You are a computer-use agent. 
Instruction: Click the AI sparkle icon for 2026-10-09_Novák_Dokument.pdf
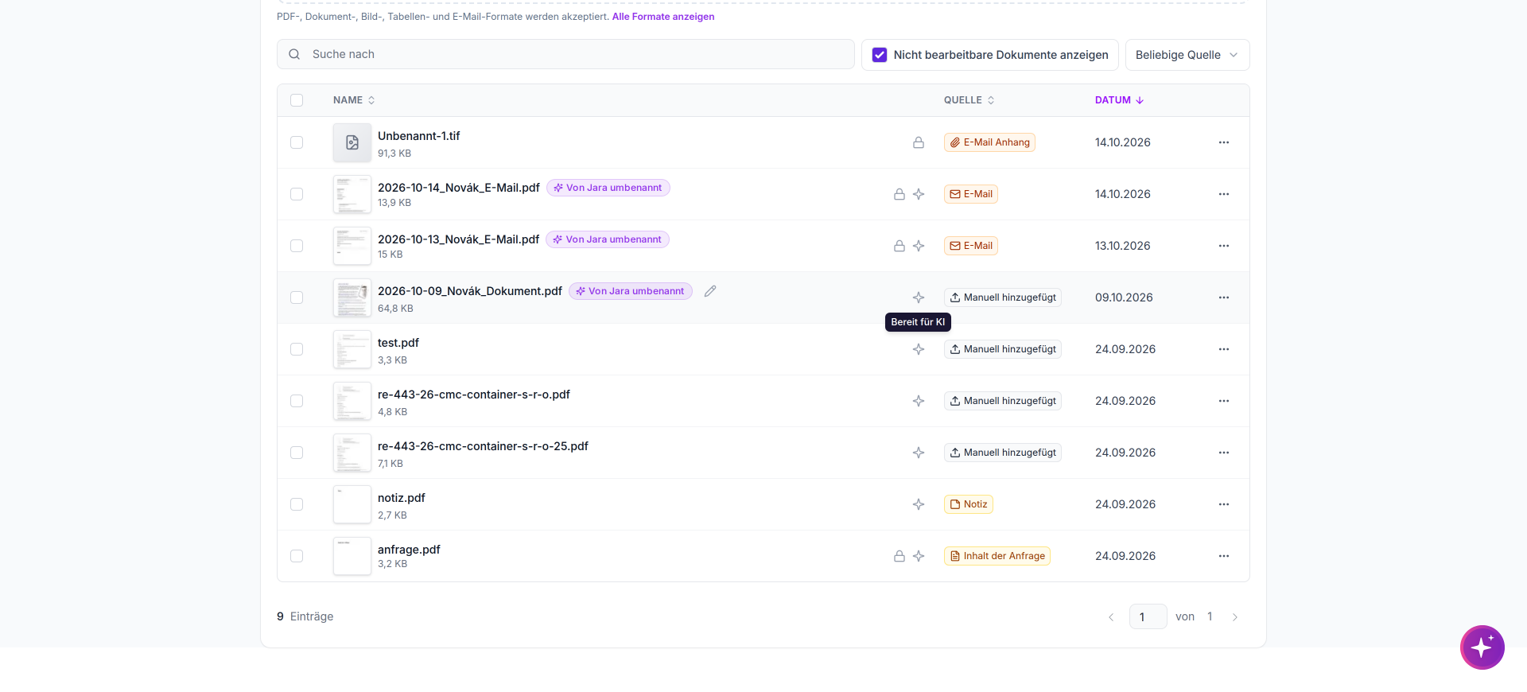click(x=919, y=297)
